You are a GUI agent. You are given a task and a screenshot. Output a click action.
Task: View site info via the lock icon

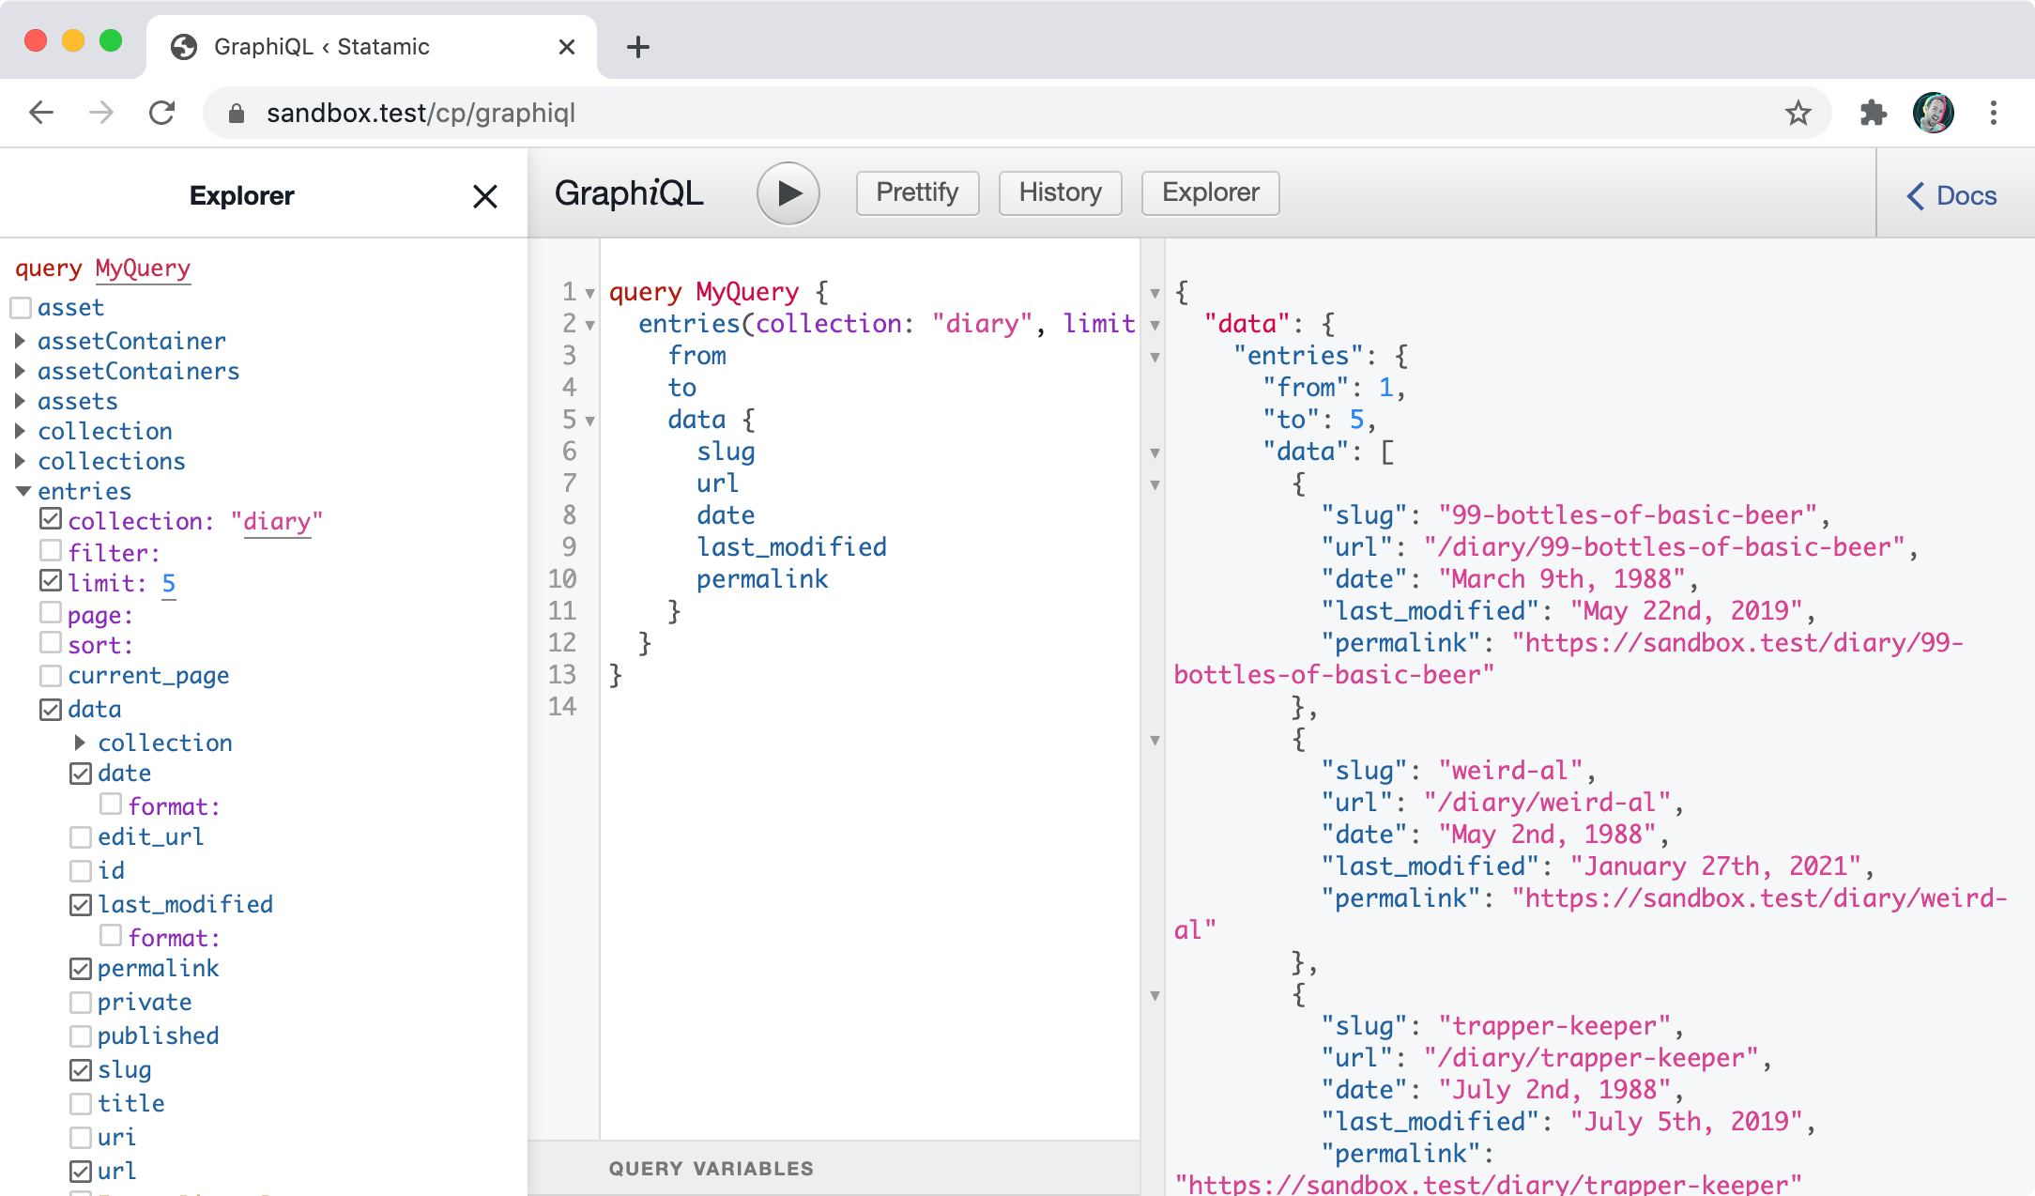tap(237, 114)
